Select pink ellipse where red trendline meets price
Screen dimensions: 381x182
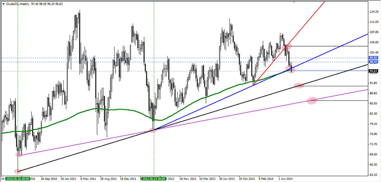(x=286, y=47)
